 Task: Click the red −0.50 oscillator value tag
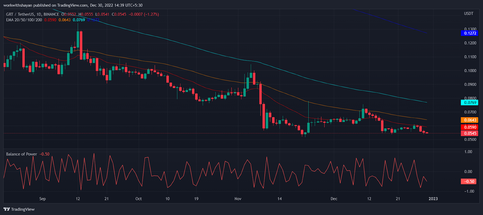coord(469,182)
